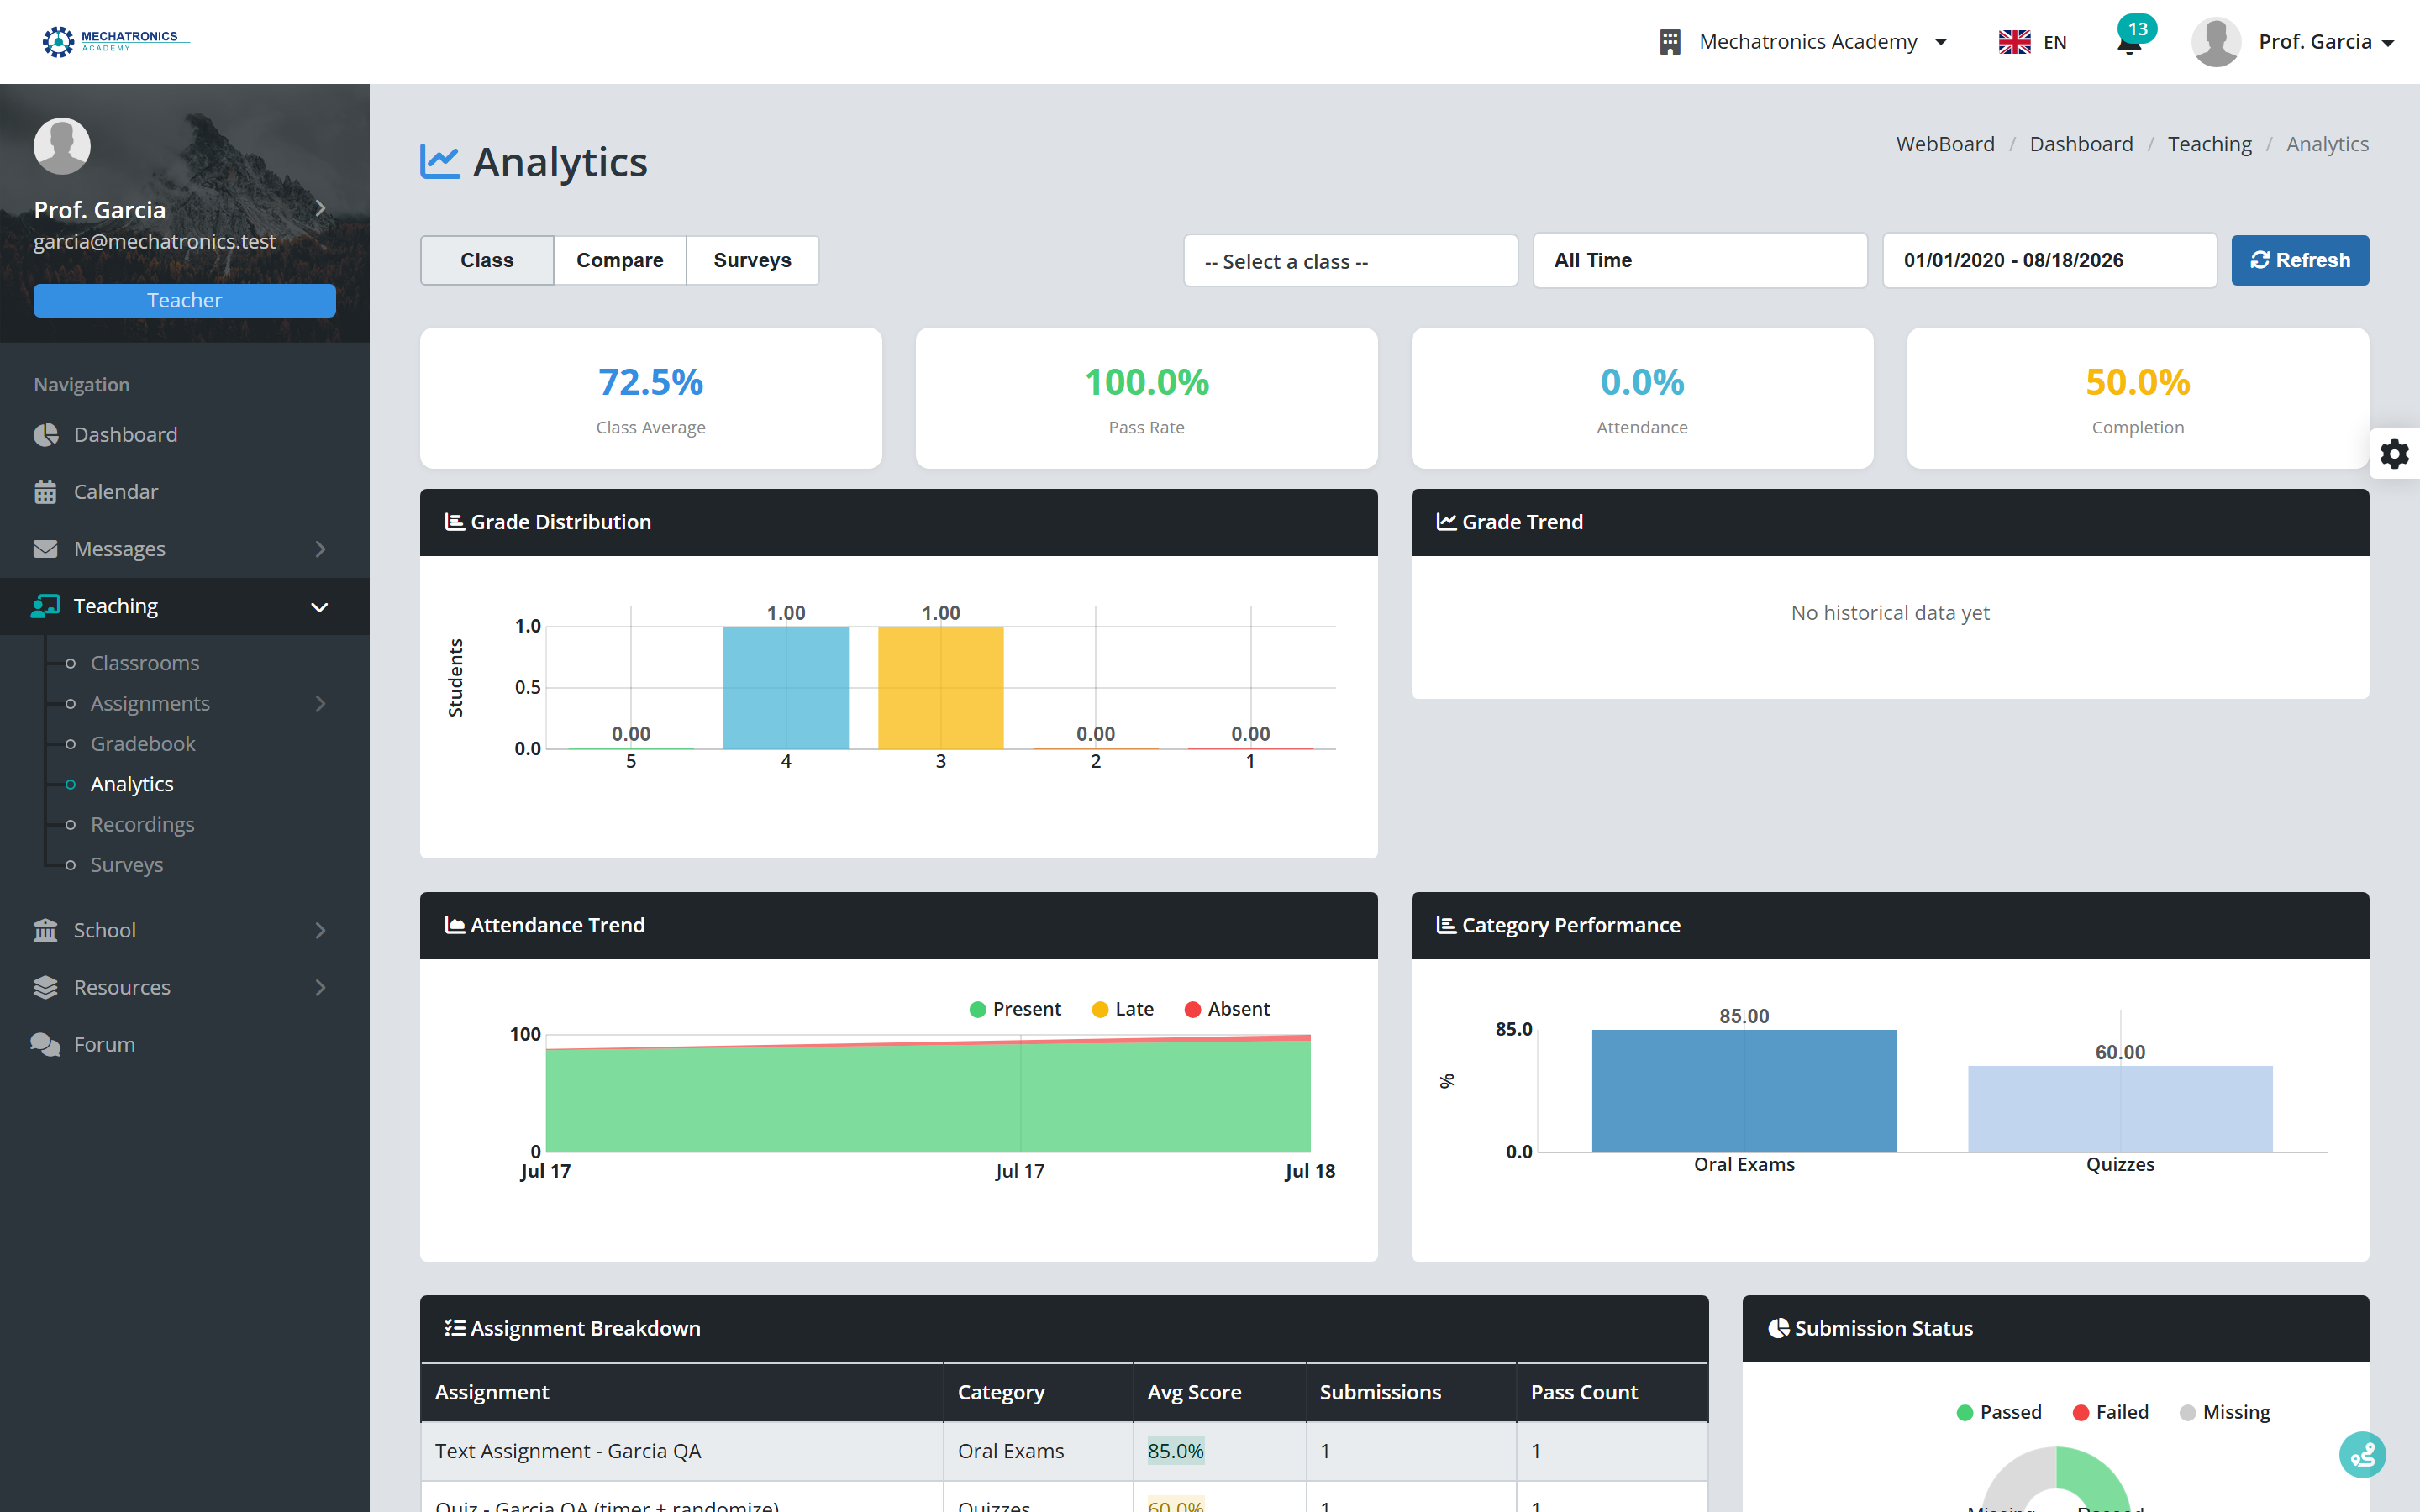Switch to the Compare tab
This screenshot has width=2420, height=1512.
(620, 261)
